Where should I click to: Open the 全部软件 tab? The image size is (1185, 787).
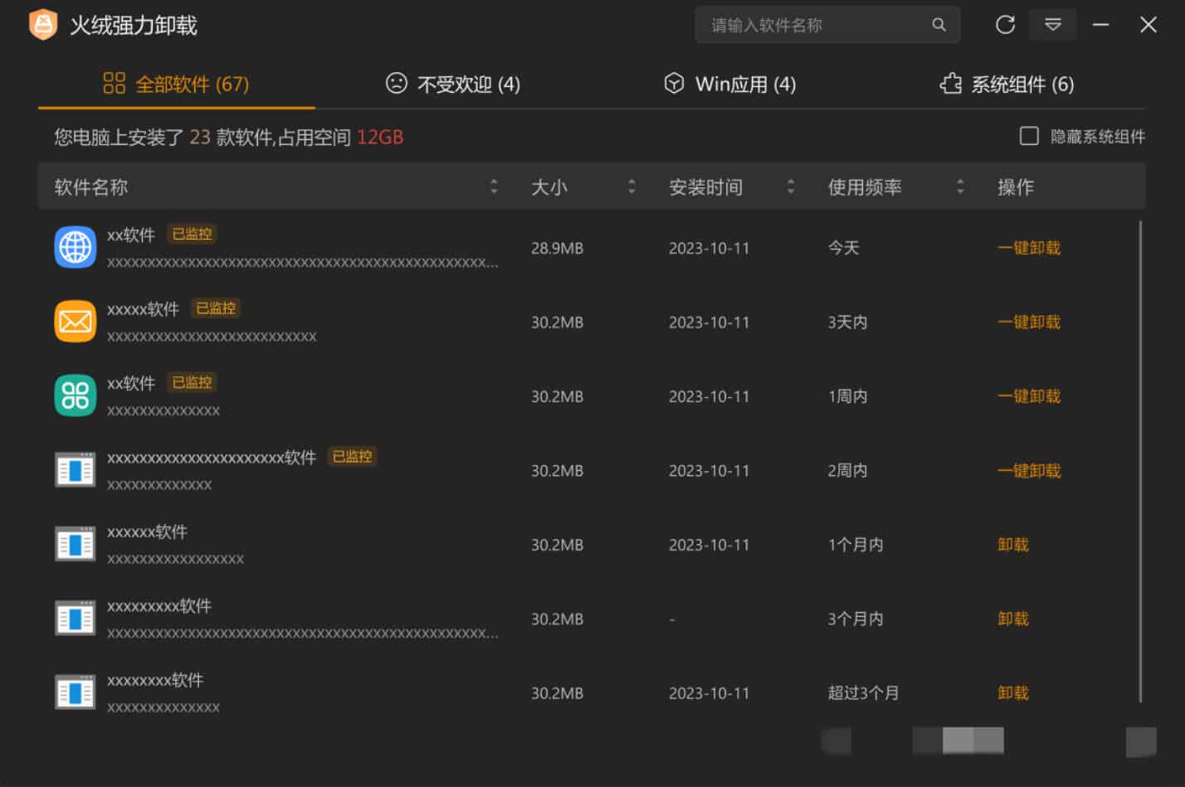point(176,83)
